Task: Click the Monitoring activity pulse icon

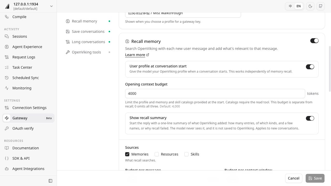Action: pyautogui.click(x=7, y=88)
